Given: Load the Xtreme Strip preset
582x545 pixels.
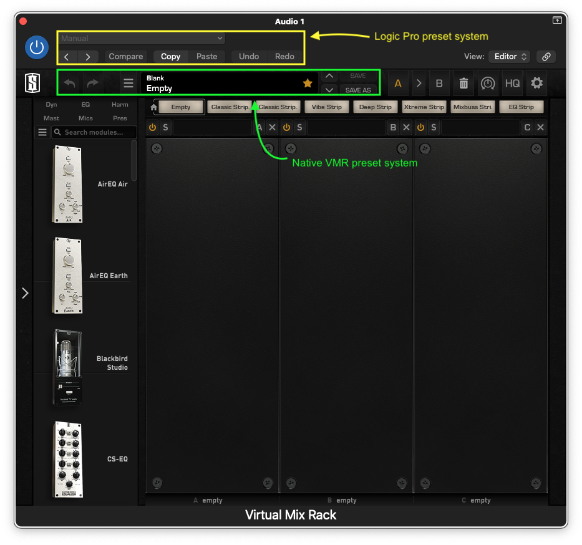Looking at the screenshot, I should coord(424,107).
